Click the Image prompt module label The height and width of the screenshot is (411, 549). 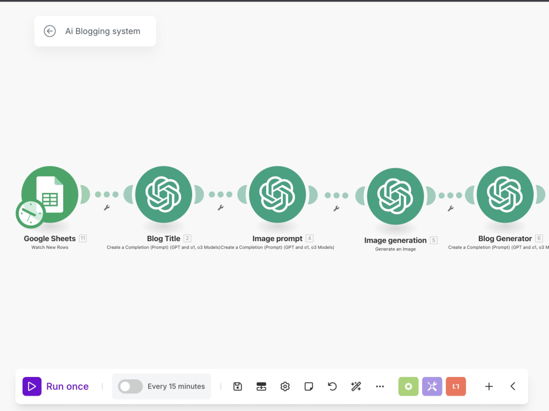coord(277,238)
